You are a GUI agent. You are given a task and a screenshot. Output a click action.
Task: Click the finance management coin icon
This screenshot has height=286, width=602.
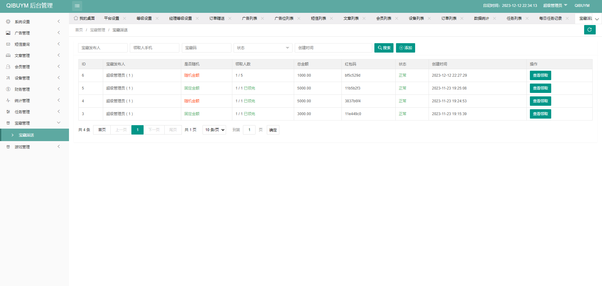[x=8, y=89]
